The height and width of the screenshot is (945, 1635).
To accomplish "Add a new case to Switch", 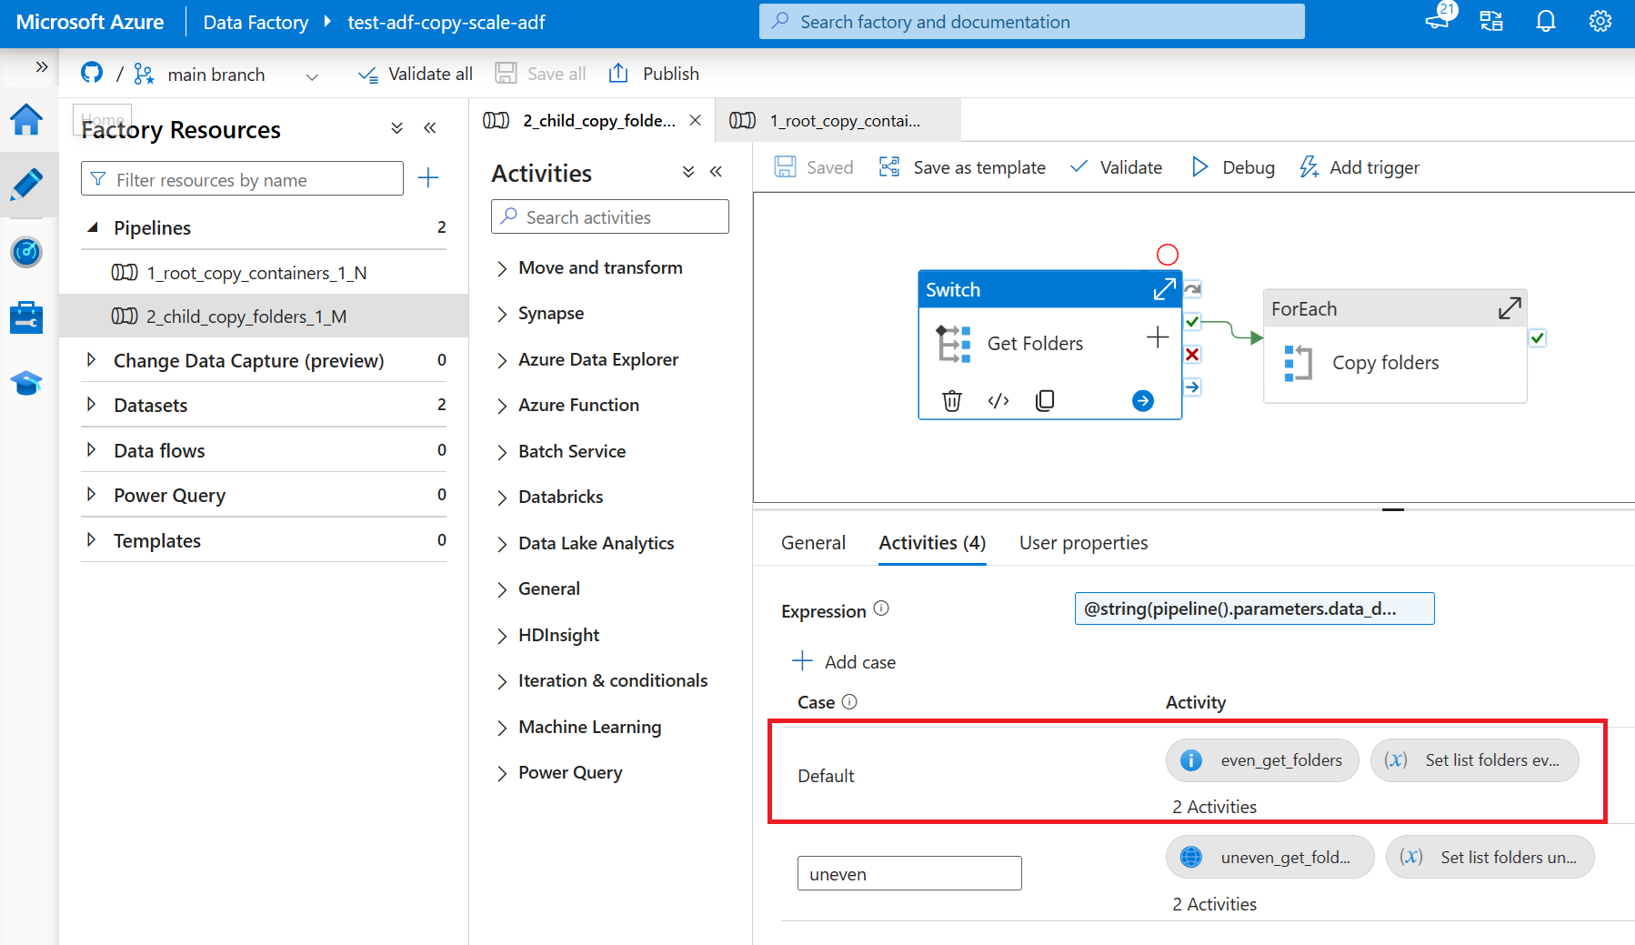I will (x=844, y=662).
